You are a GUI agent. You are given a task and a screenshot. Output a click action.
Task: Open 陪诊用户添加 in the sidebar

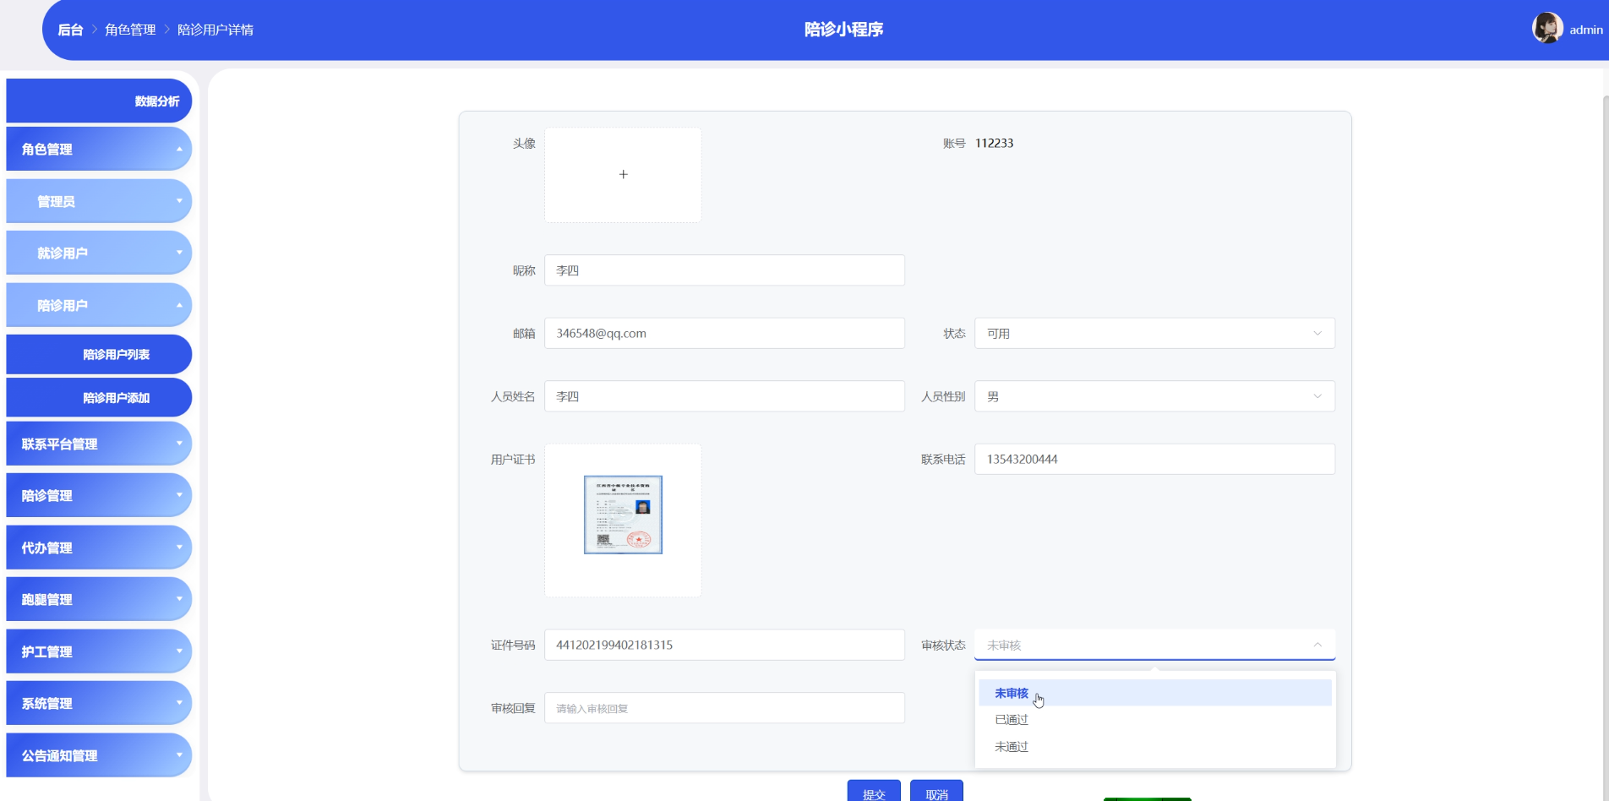(99, 397)
